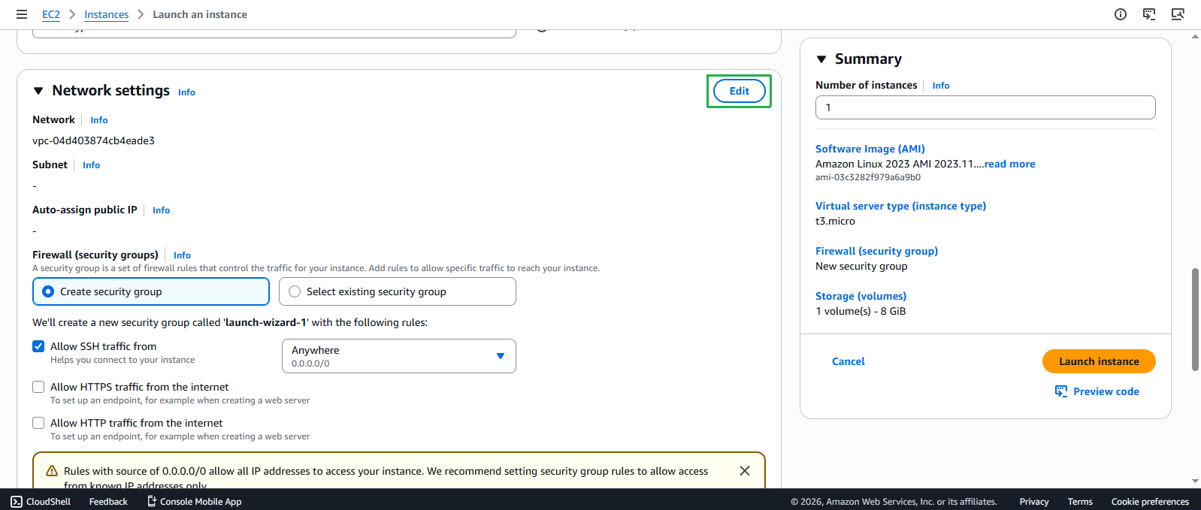The image size is (1201, 510).
Task: Open Preview code link
Action: click(1106, 391)
